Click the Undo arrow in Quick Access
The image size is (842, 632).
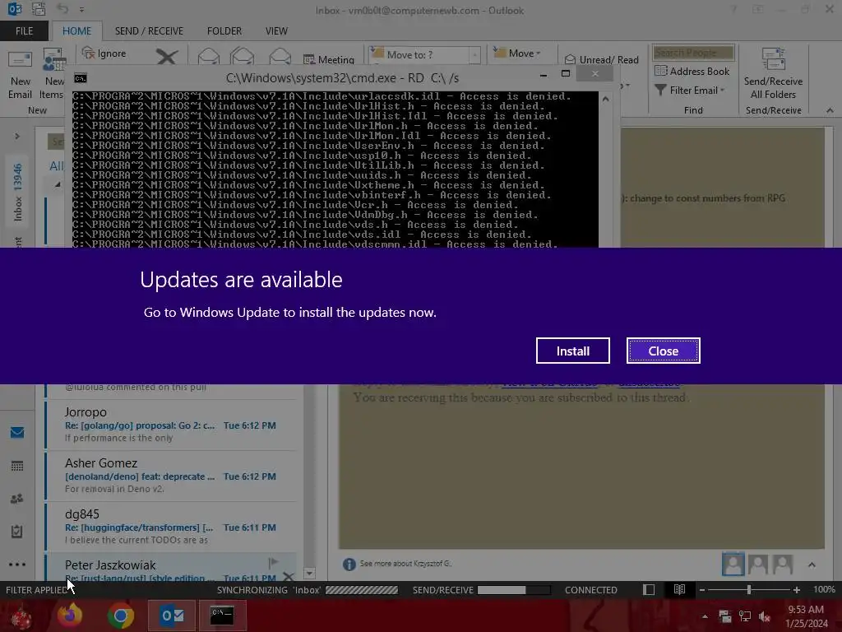(62, 9)
